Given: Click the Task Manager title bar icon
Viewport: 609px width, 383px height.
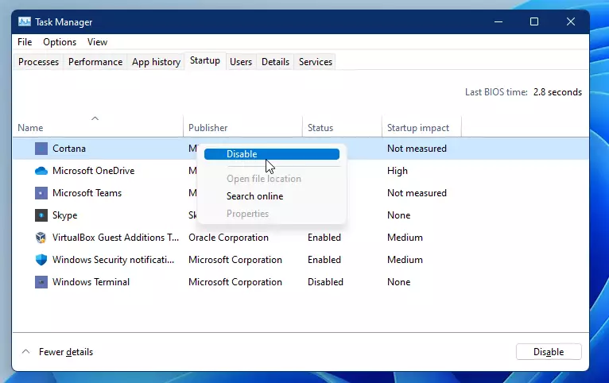Looking at the screenshot, I should click(24, 21).
